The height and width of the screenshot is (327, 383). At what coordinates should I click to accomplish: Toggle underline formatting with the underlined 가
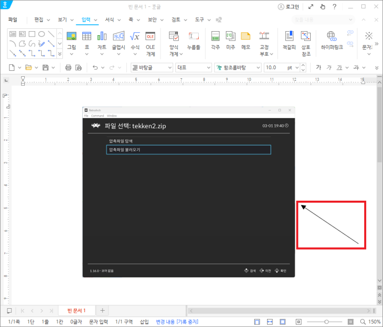coord(339,67)
